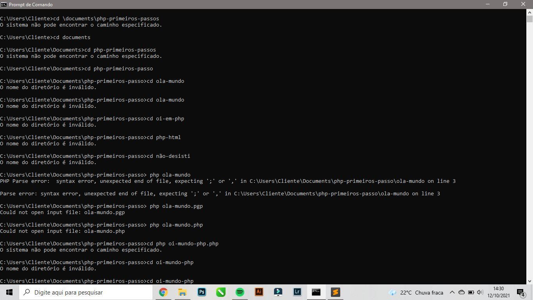Image resolution: width=533 pixels, height=300 pixels.
Task: Open the notification center with 4 notifications
Action: point(521,293)
